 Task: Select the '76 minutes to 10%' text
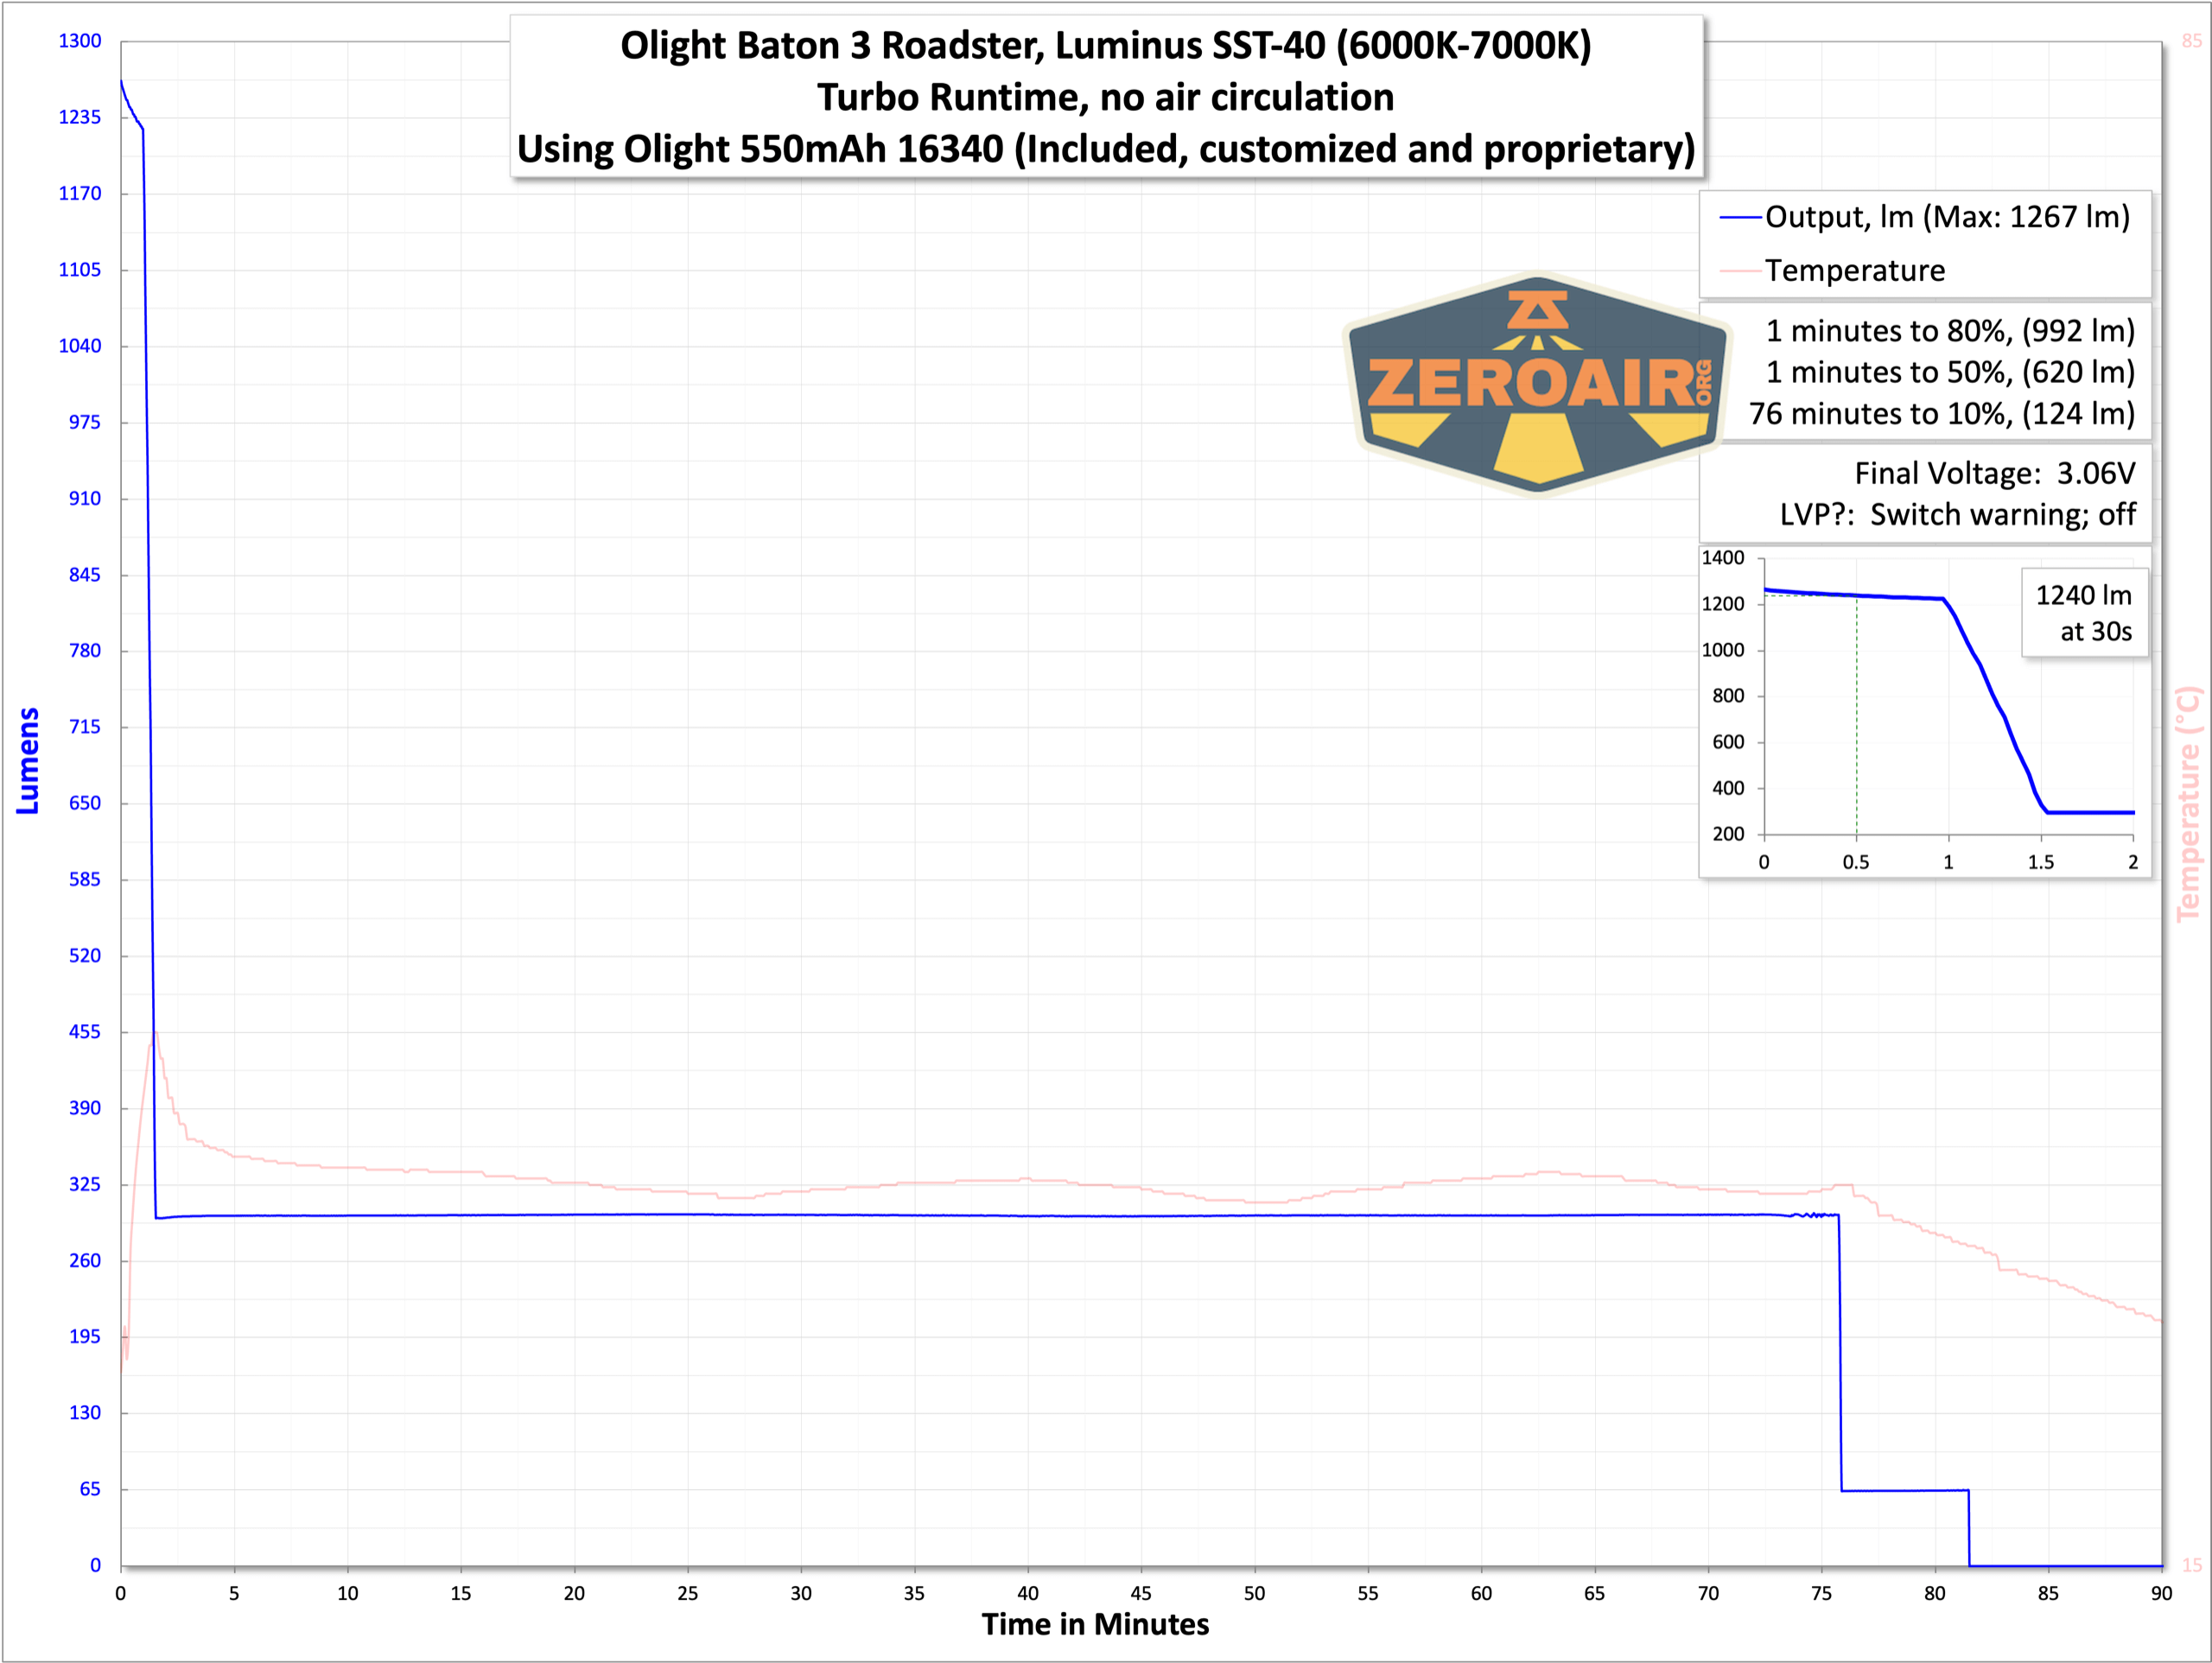1941,413
